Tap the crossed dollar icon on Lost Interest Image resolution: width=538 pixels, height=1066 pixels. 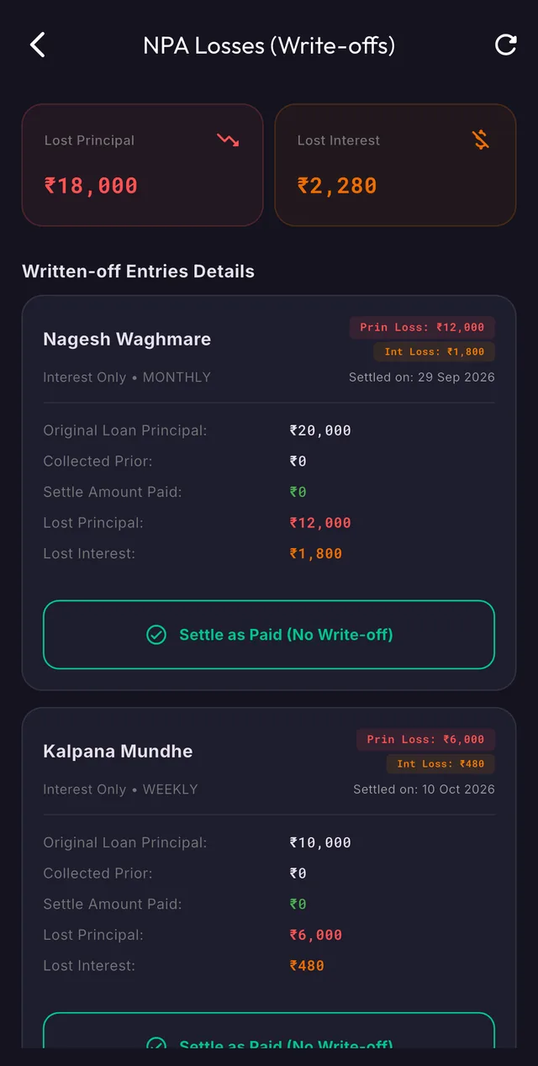[481, 140]
